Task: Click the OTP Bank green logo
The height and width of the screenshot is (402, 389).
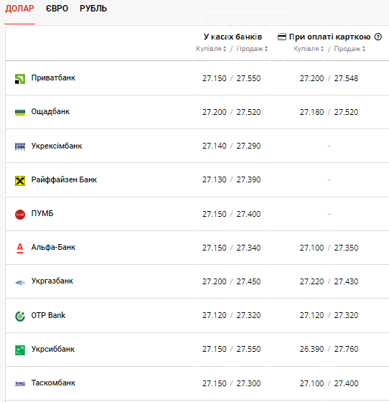Action: 20,316
